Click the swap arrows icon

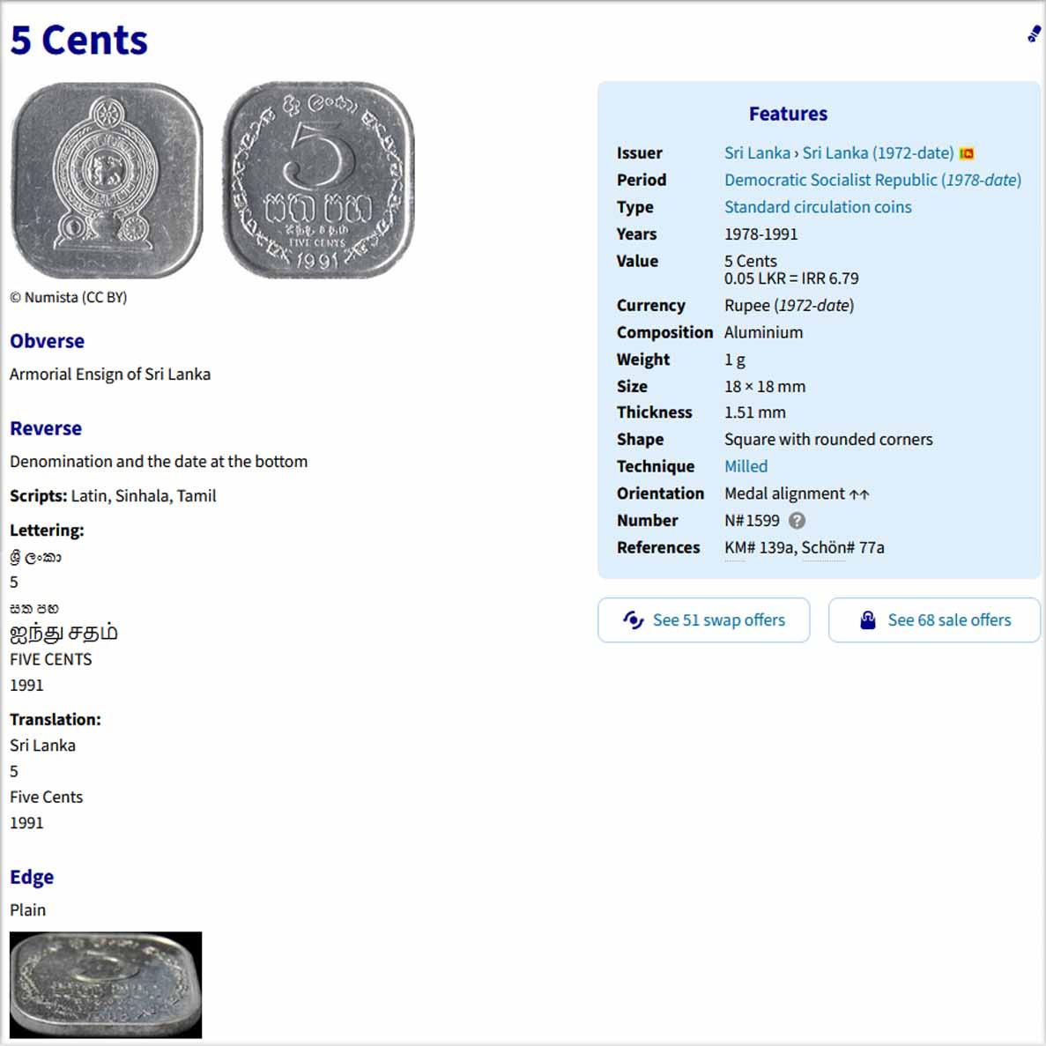[x=633, y=619]
